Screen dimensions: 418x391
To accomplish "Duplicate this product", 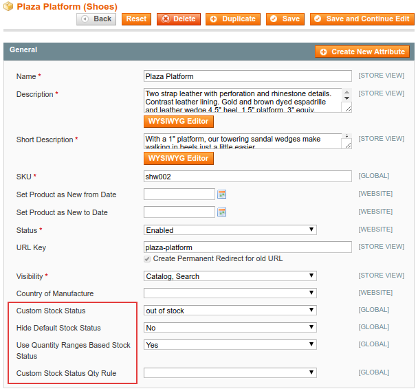I will pyautogui.click(x=232, y=19).
